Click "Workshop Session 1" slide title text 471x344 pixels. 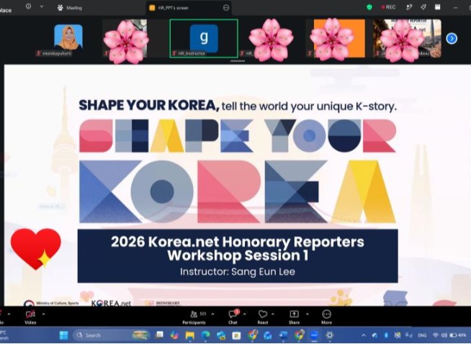(238, 255)
